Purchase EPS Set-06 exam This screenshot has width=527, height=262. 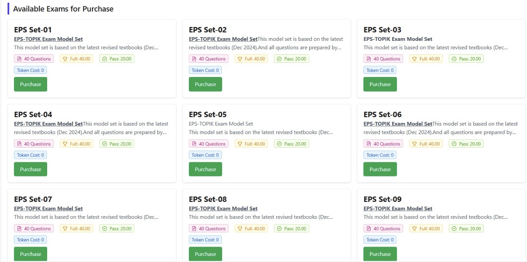[x=380, y=169]
